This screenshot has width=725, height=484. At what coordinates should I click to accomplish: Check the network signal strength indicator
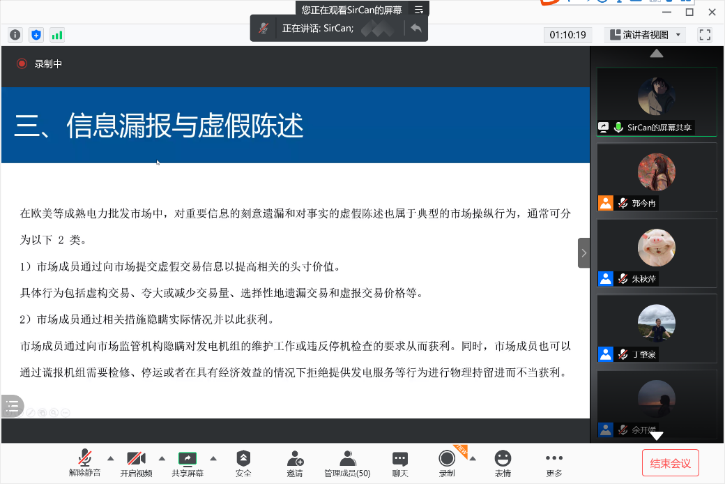[x=56, y=35]
